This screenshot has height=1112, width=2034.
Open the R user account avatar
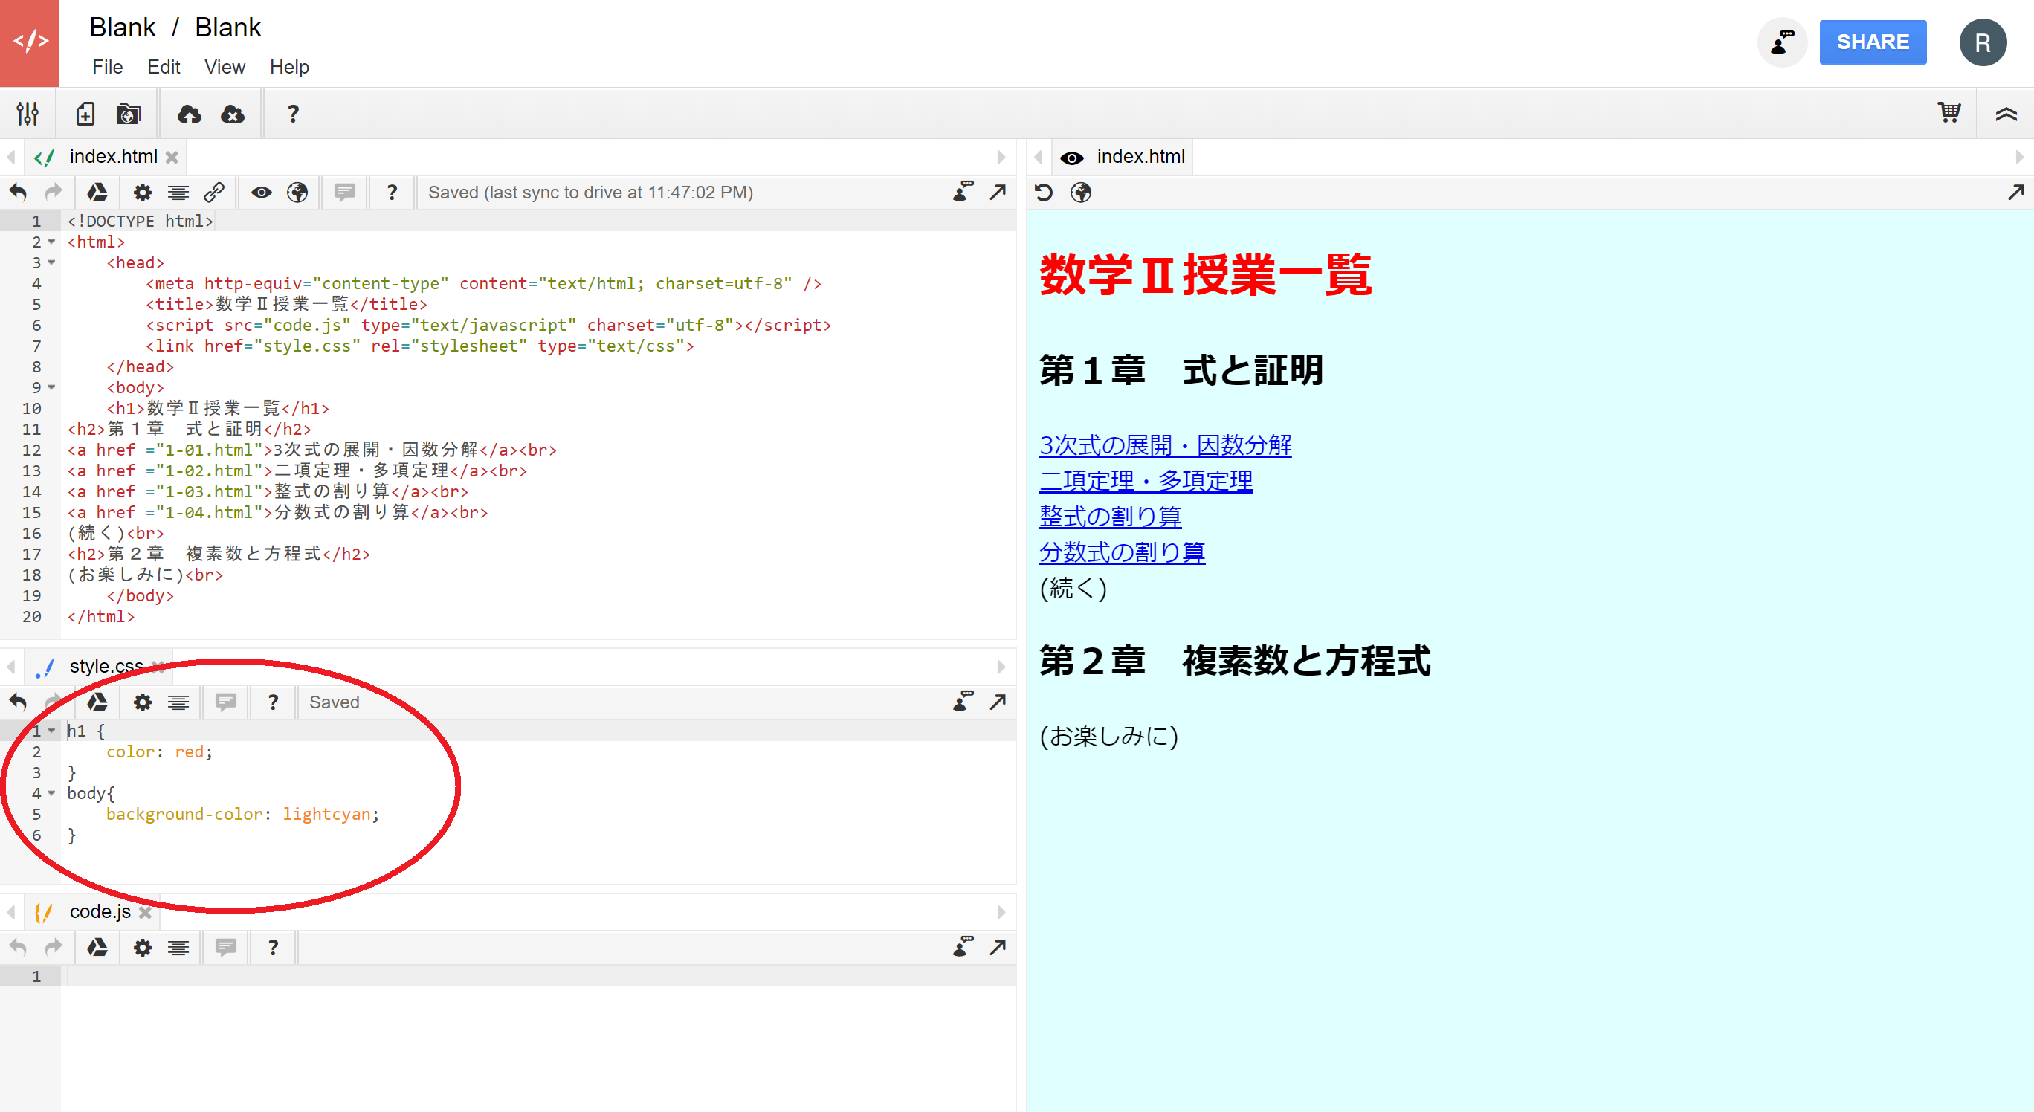[1983, 42]
